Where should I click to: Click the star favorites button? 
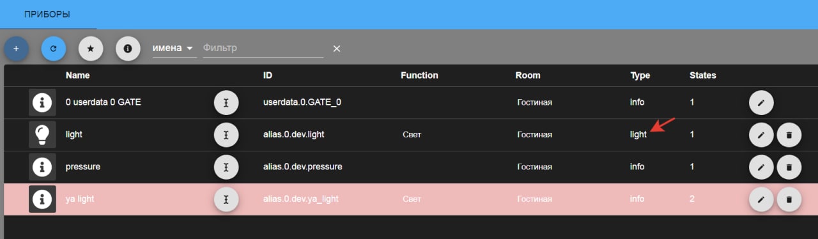pos(90,49)
